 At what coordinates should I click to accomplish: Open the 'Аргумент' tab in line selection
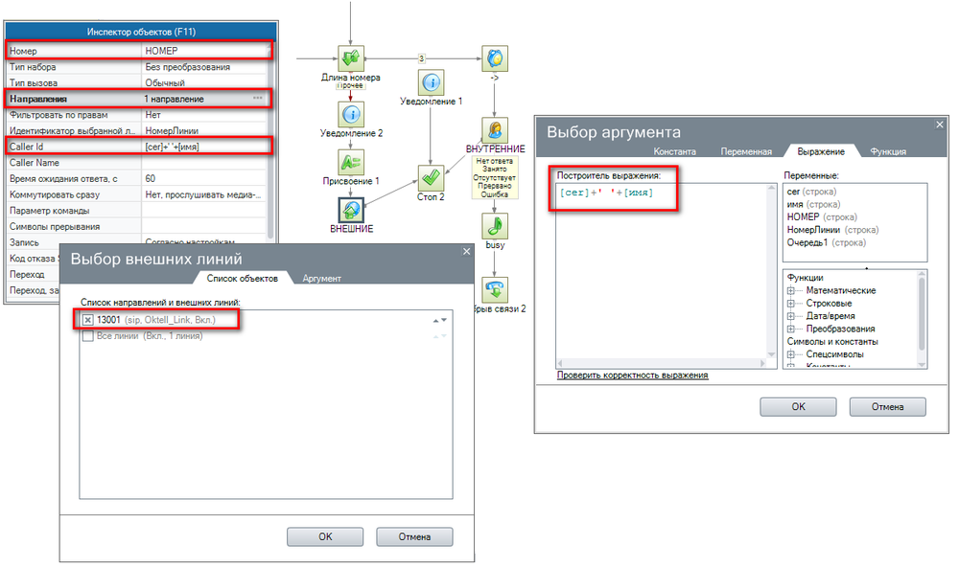click(x=322, y=279)
